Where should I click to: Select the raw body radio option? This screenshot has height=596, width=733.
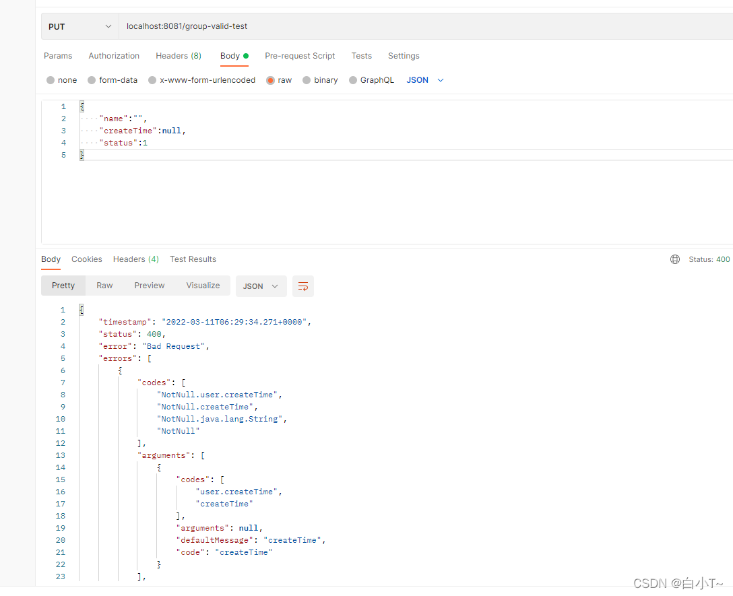(270, 80)
